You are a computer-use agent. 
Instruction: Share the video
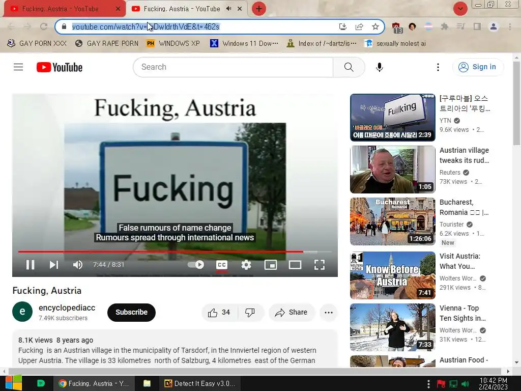(x=291, y=312)
